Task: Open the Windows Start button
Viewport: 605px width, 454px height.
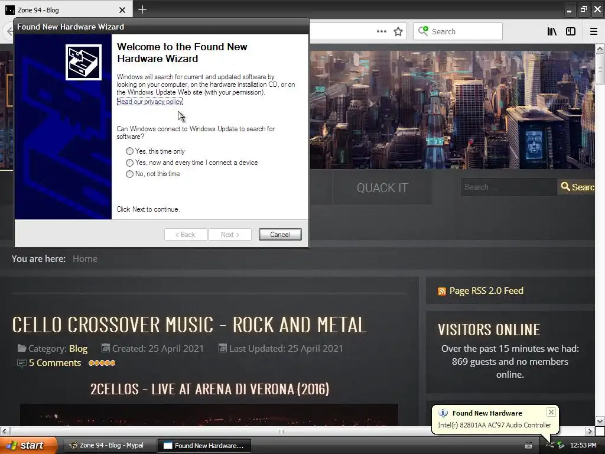Action: [x=28, y=445]
